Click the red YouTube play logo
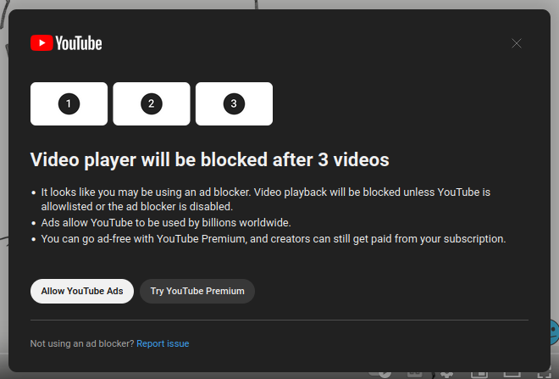This screenshot has height=379, width=559. pos(42,43)
